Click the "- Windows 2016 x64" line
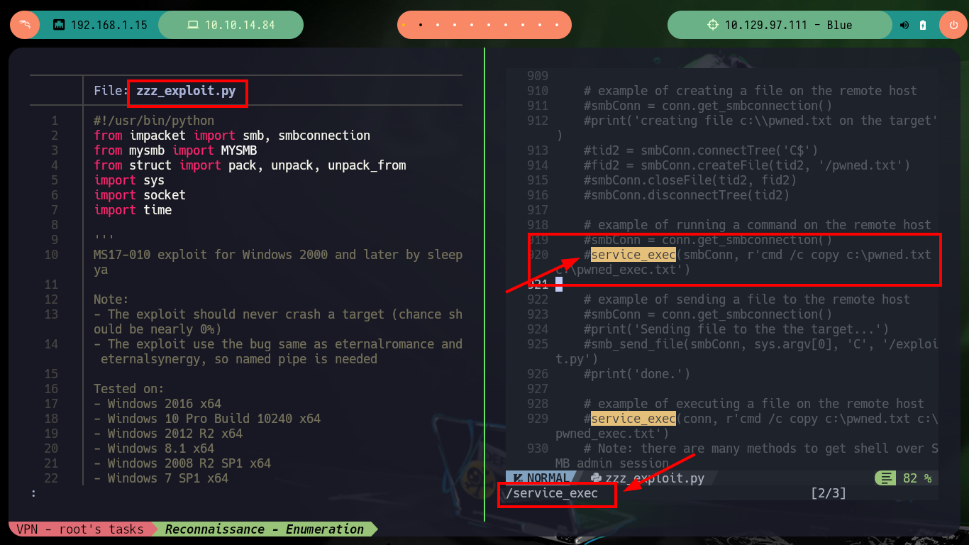This screenshot has width=969, height=545. [157, 404]
